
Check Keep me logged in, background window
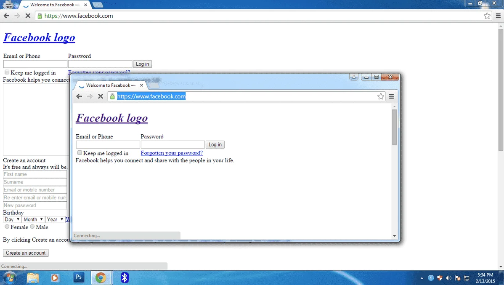pos(7,72)
